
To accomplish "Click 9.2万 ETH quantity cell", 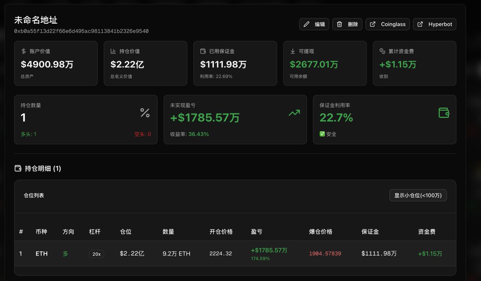I will pos(176,254).
